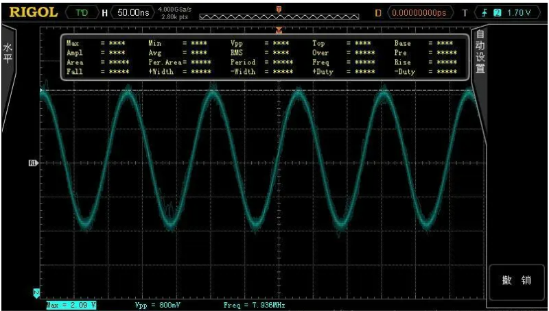Click the Vpp = 800mV measurement

coord(158,305)
